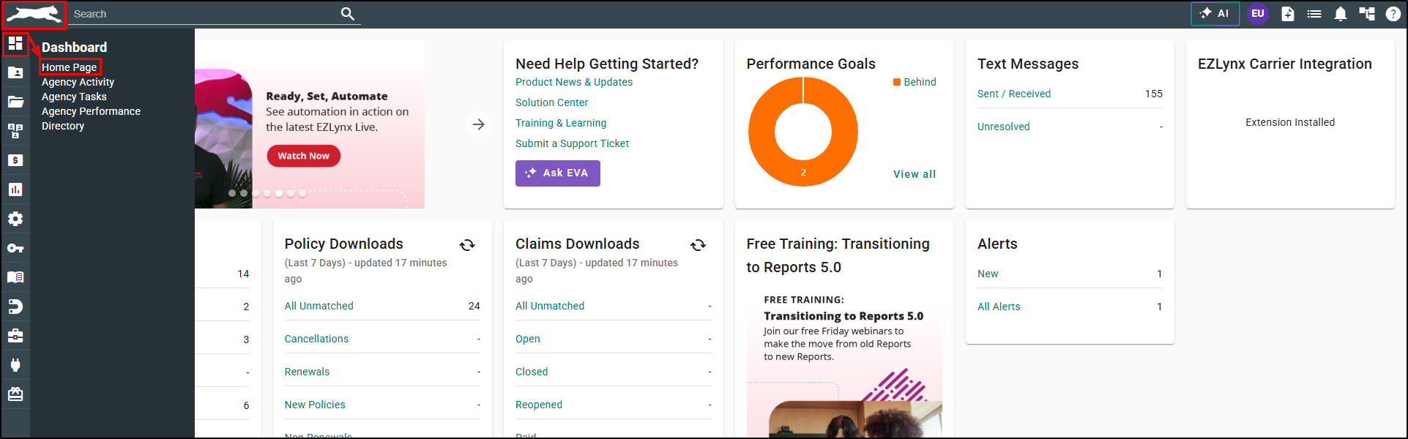Click the Ask EVA button
The image size is (1408, 439).
pos(558,173)
